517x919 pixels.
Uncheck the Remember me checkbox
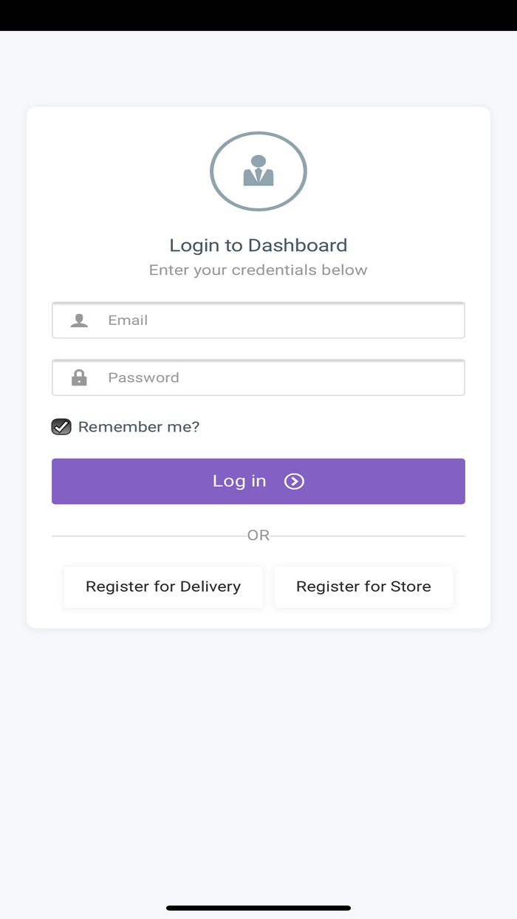61,427
